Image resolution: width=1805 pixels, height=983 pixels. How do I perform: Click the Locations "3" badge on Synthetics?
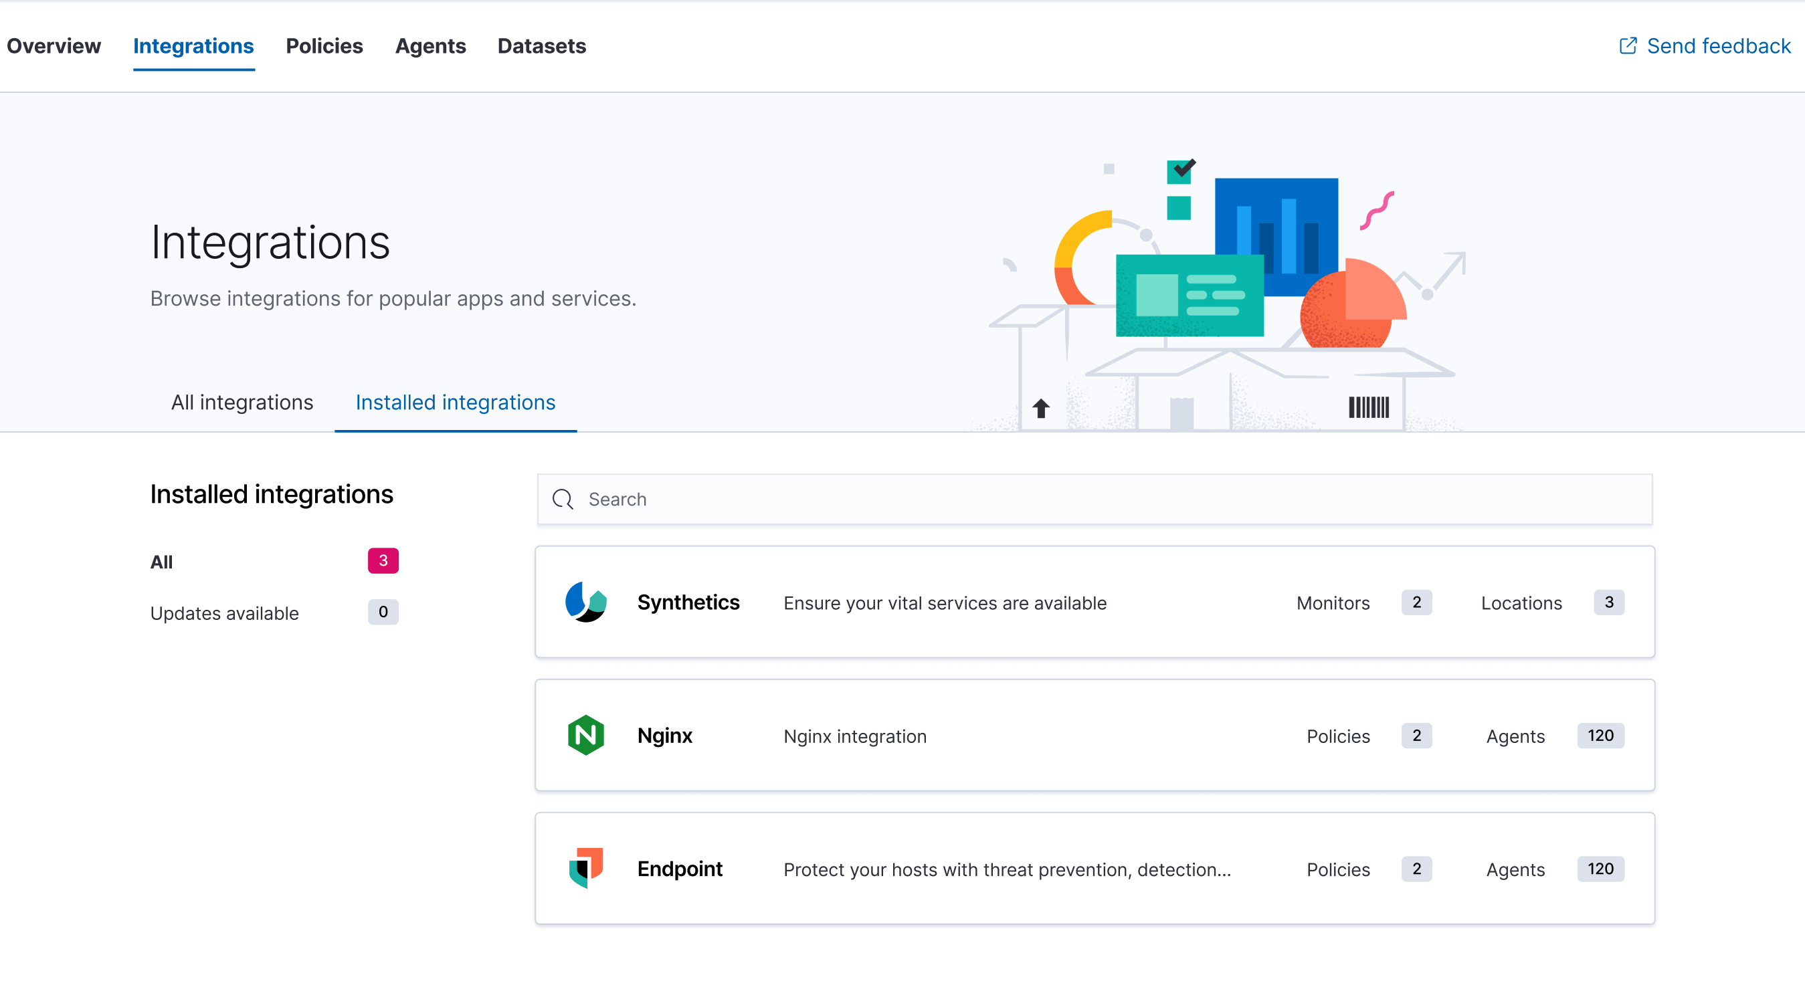[x=1609, y=602]
